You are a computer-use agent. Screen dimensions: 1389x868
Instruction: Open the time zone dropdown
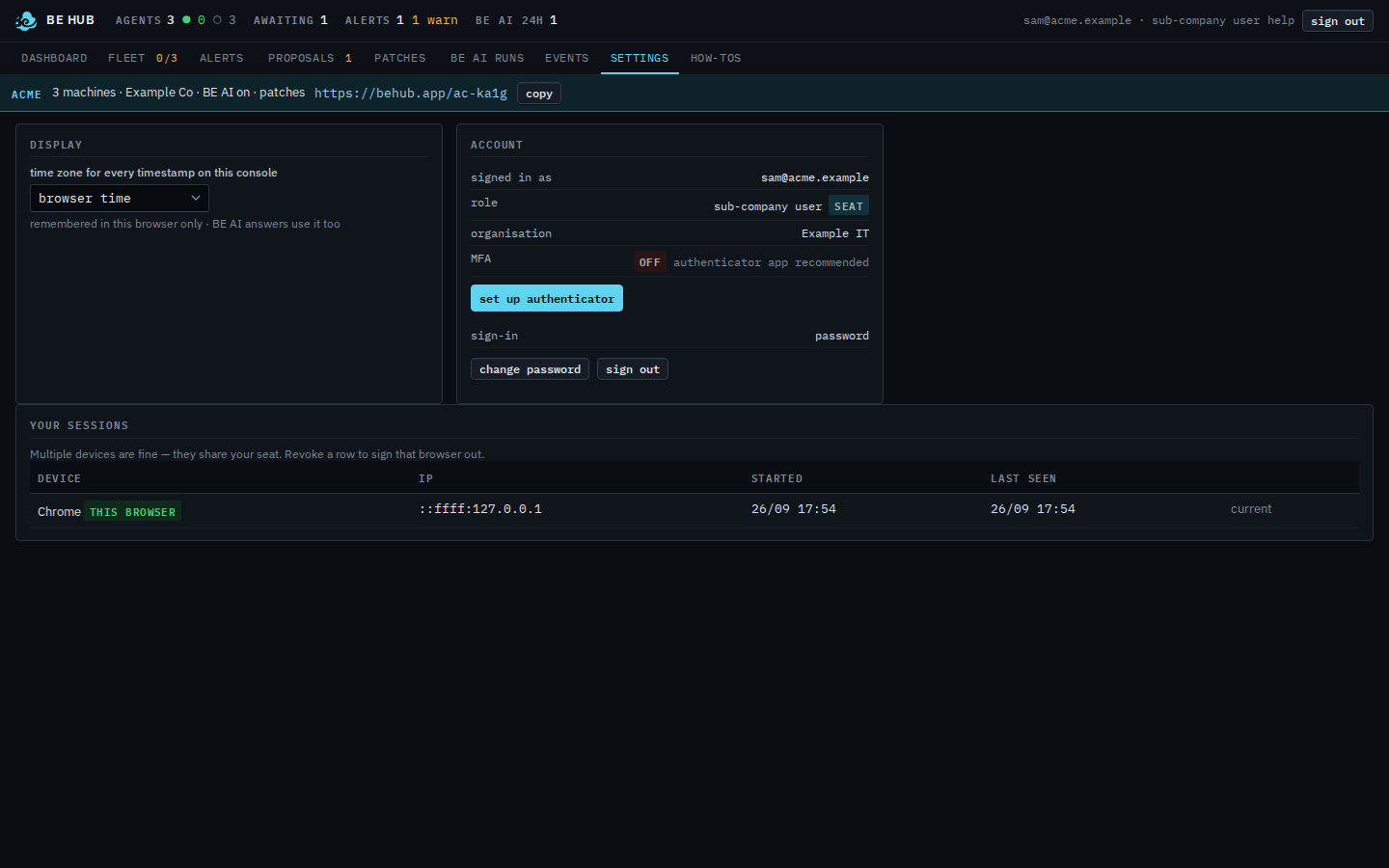(120, 198)
